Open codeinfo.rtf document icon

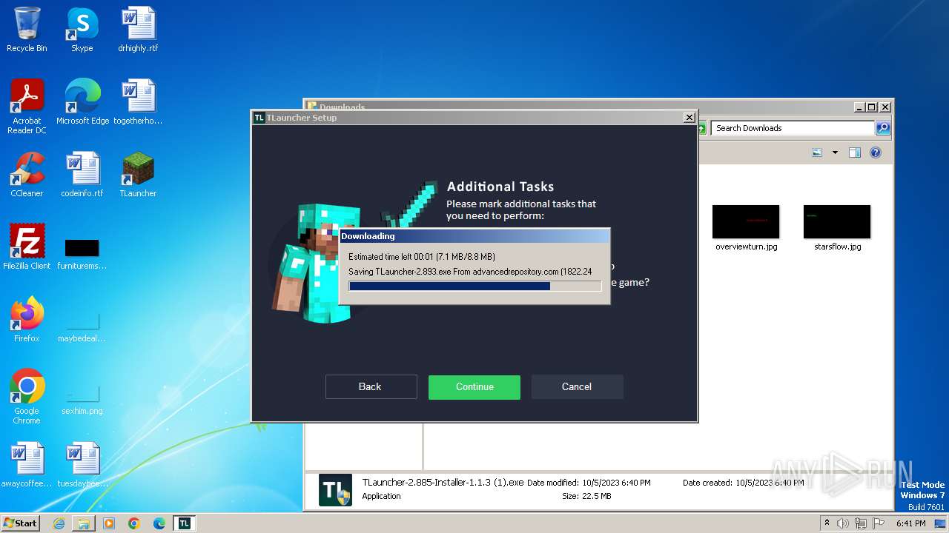pos(82,175)
